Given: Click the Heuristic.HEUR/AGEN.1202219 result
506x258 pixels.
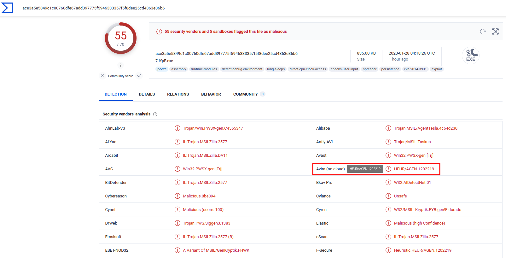Looking at the screenshot, I should click(x=423, y=250).
